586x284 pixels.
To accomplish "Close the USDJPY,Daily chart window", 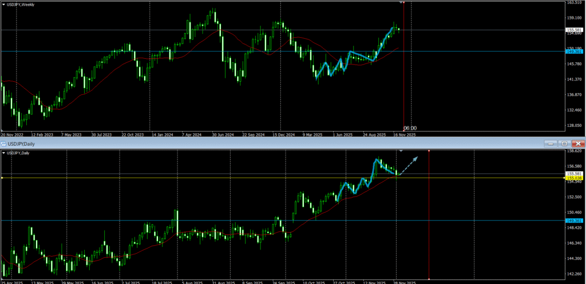I will pyautogui.click(x=577, y=143).
